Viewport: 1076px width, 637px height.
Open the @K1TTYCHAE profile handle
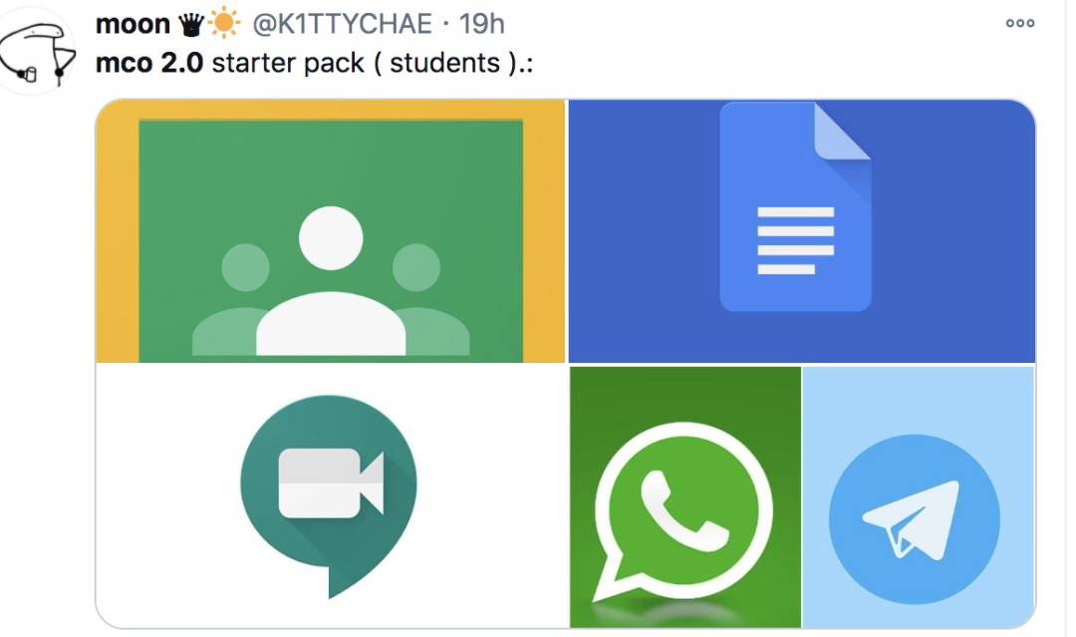[343, 24]
